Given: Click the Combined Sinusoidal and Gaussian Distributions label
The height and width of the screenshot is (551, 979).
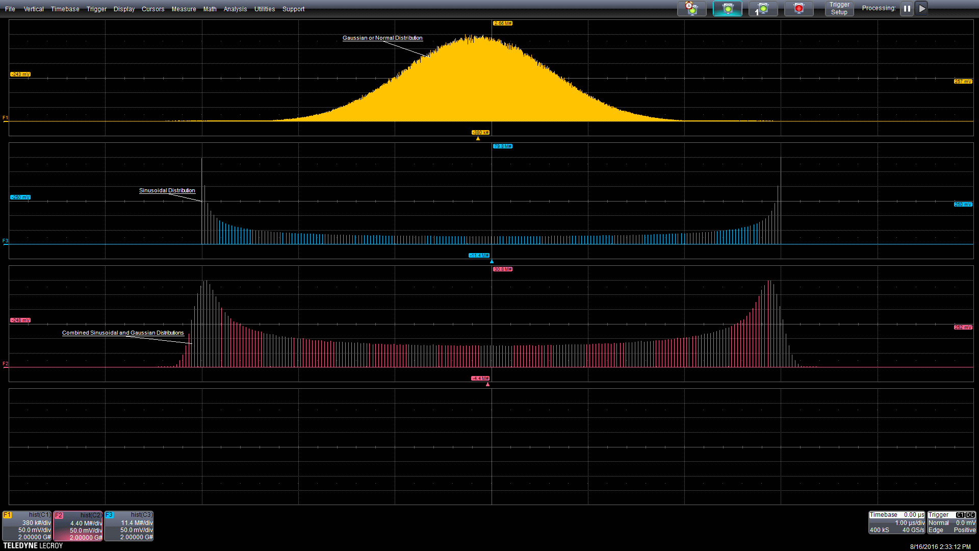Looking at the screenshot, I should tap(123, 333).
